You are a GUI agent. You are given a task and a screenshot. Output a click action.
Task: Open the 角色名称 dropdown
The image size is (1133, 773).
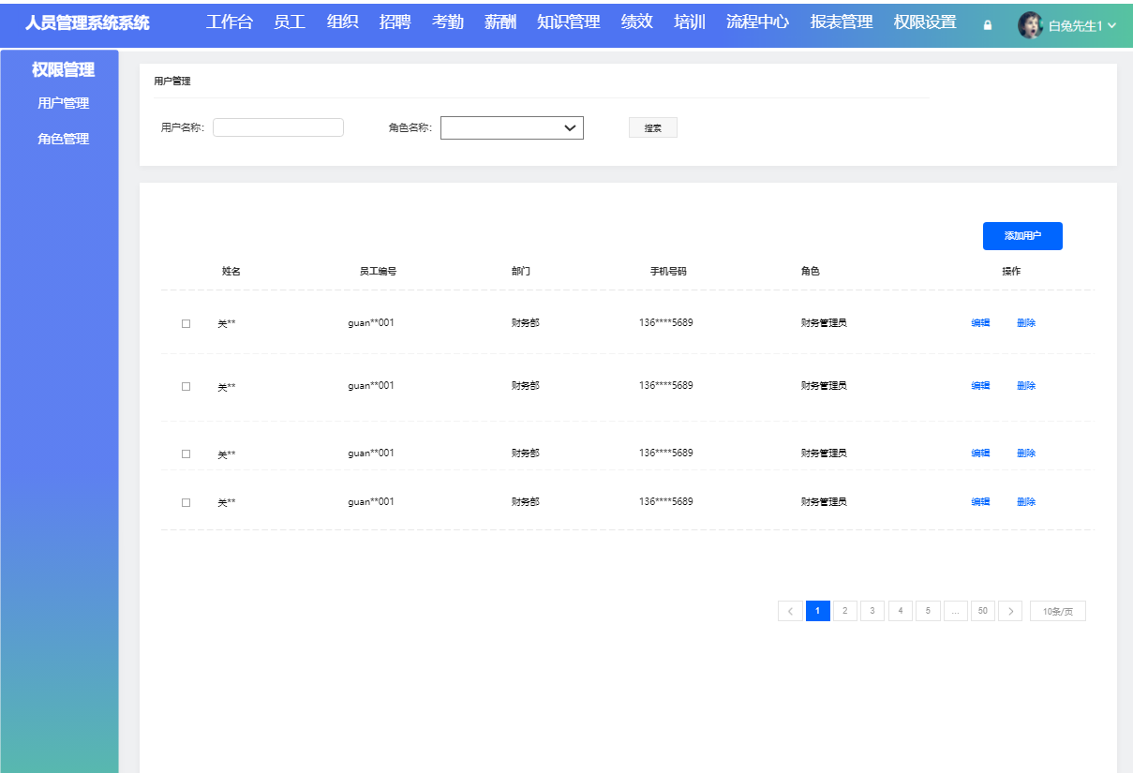pos(512,128)
